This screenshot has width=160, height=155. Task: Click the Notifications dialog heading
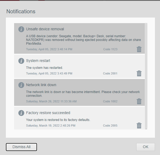(21, 11)
